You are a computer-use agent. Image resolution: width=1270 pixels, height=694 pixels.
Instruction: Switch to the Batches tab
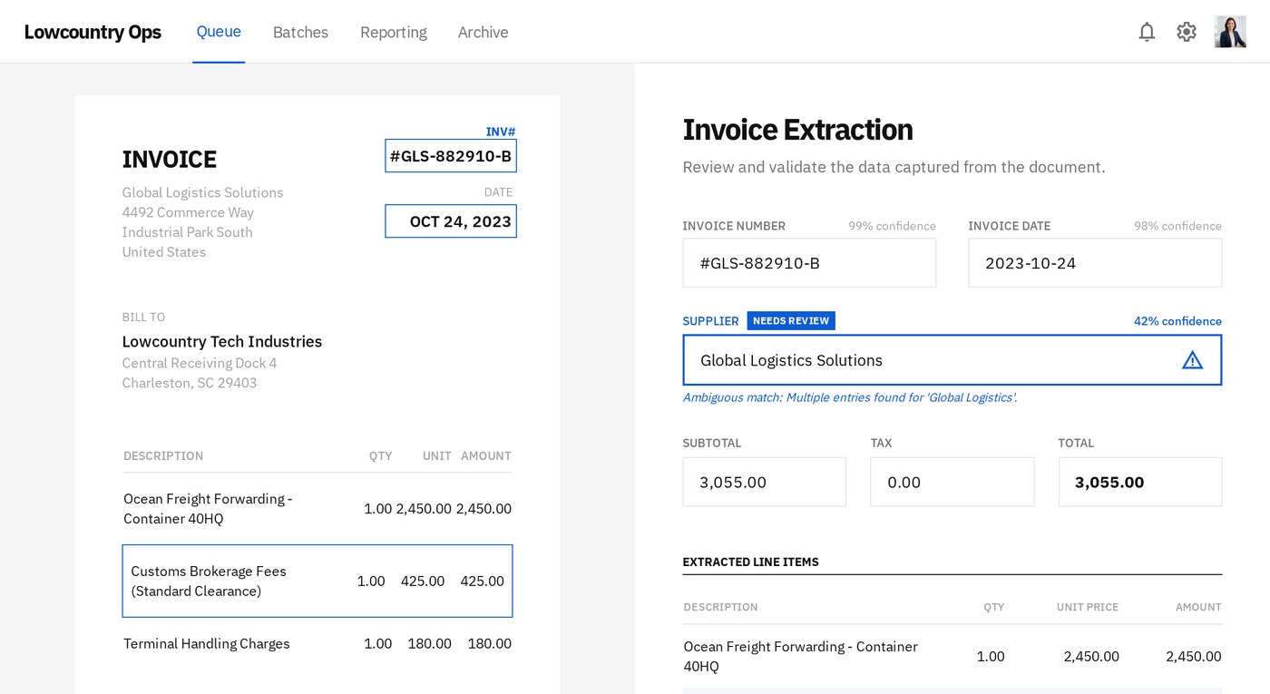(300, 32)
